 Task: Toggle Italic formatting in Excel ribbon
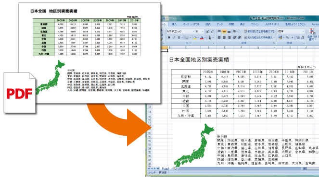pyautogui.click(x=174, y=37)
